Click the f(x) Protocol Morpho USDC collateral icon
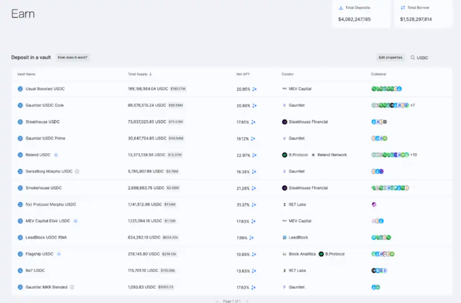 [x=374, y=204]
